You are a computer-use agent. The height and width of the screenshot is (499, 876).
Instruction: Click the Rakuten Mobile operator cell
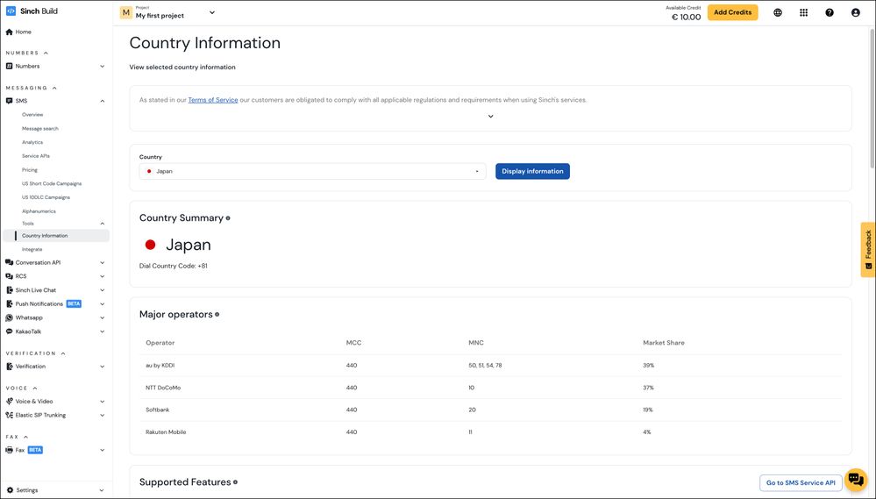click(x=166, y=432)
